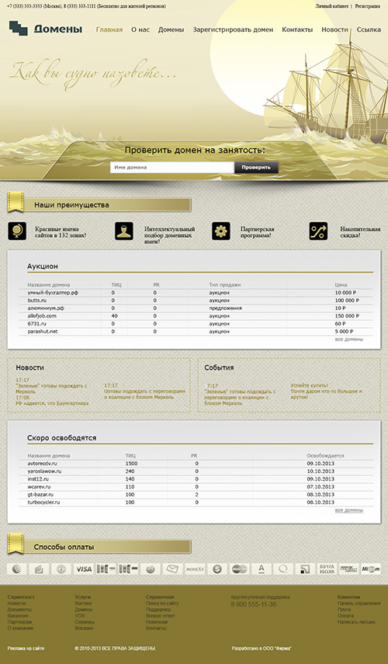Open footer link Вакансии

point(18,616)
